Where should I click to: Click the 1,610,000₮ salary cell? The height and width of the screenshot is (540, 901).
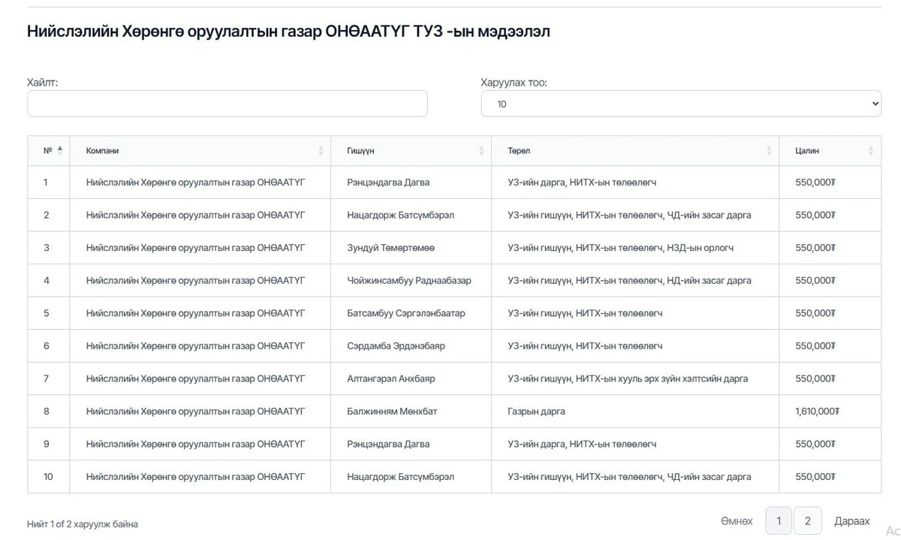pos(817,412)
